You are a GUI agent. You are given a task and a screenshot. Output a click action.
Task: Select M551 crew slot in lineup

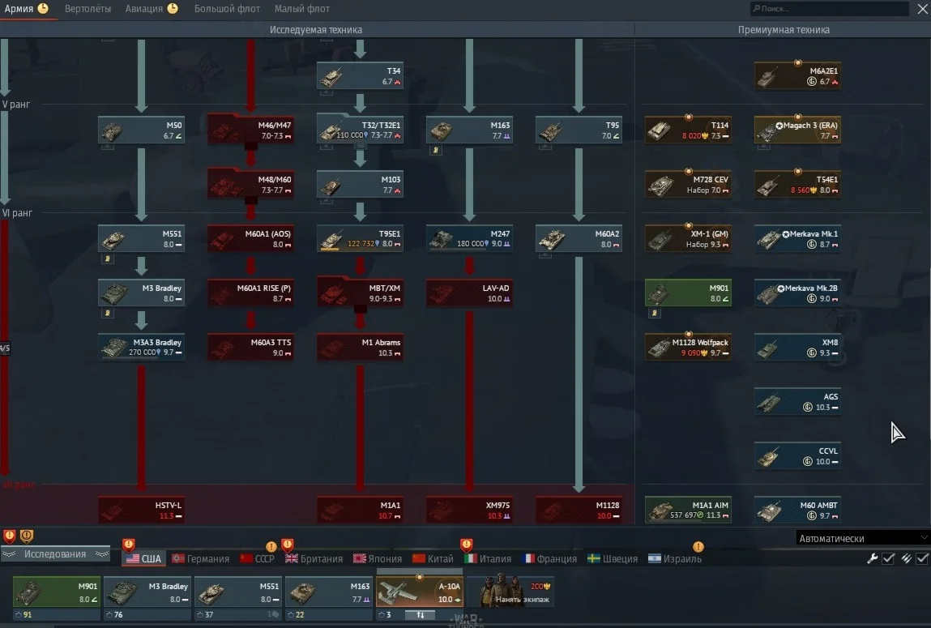pyautogui.click(x=238, y=592)
